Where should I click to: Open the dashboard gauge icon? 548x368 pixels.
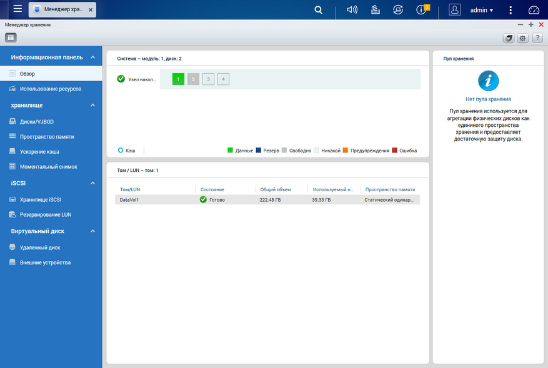(x=534, y=10)
